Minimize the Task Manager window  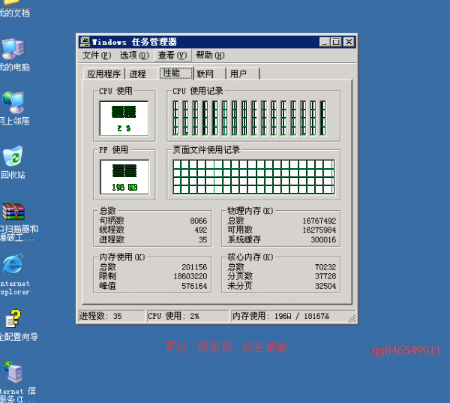[325, 42]
